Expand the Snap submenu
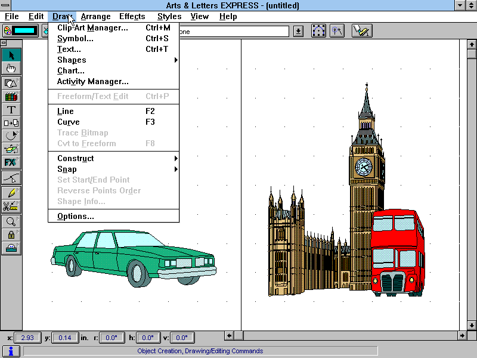Image resolution: width=477 pixels, height=358 pixels. (x=113, y=169)
